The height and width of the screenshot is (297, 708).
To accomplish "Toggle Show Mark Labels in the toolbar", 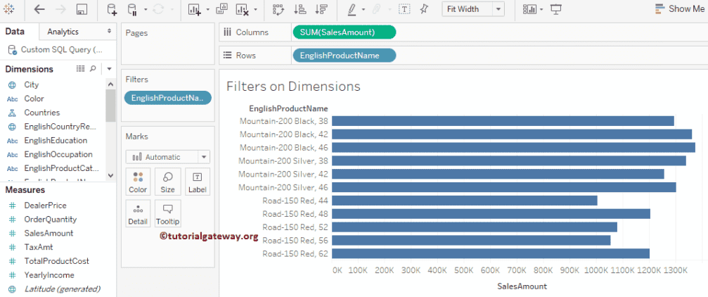I will (x=404, y=9).
